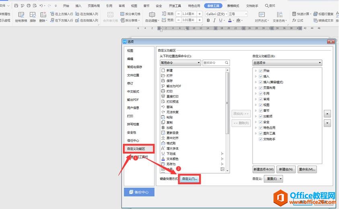The width and height of the screenshot is (339, 209).
Task: Click the 备份中心 backup icon button
Action: pos(139,192)
